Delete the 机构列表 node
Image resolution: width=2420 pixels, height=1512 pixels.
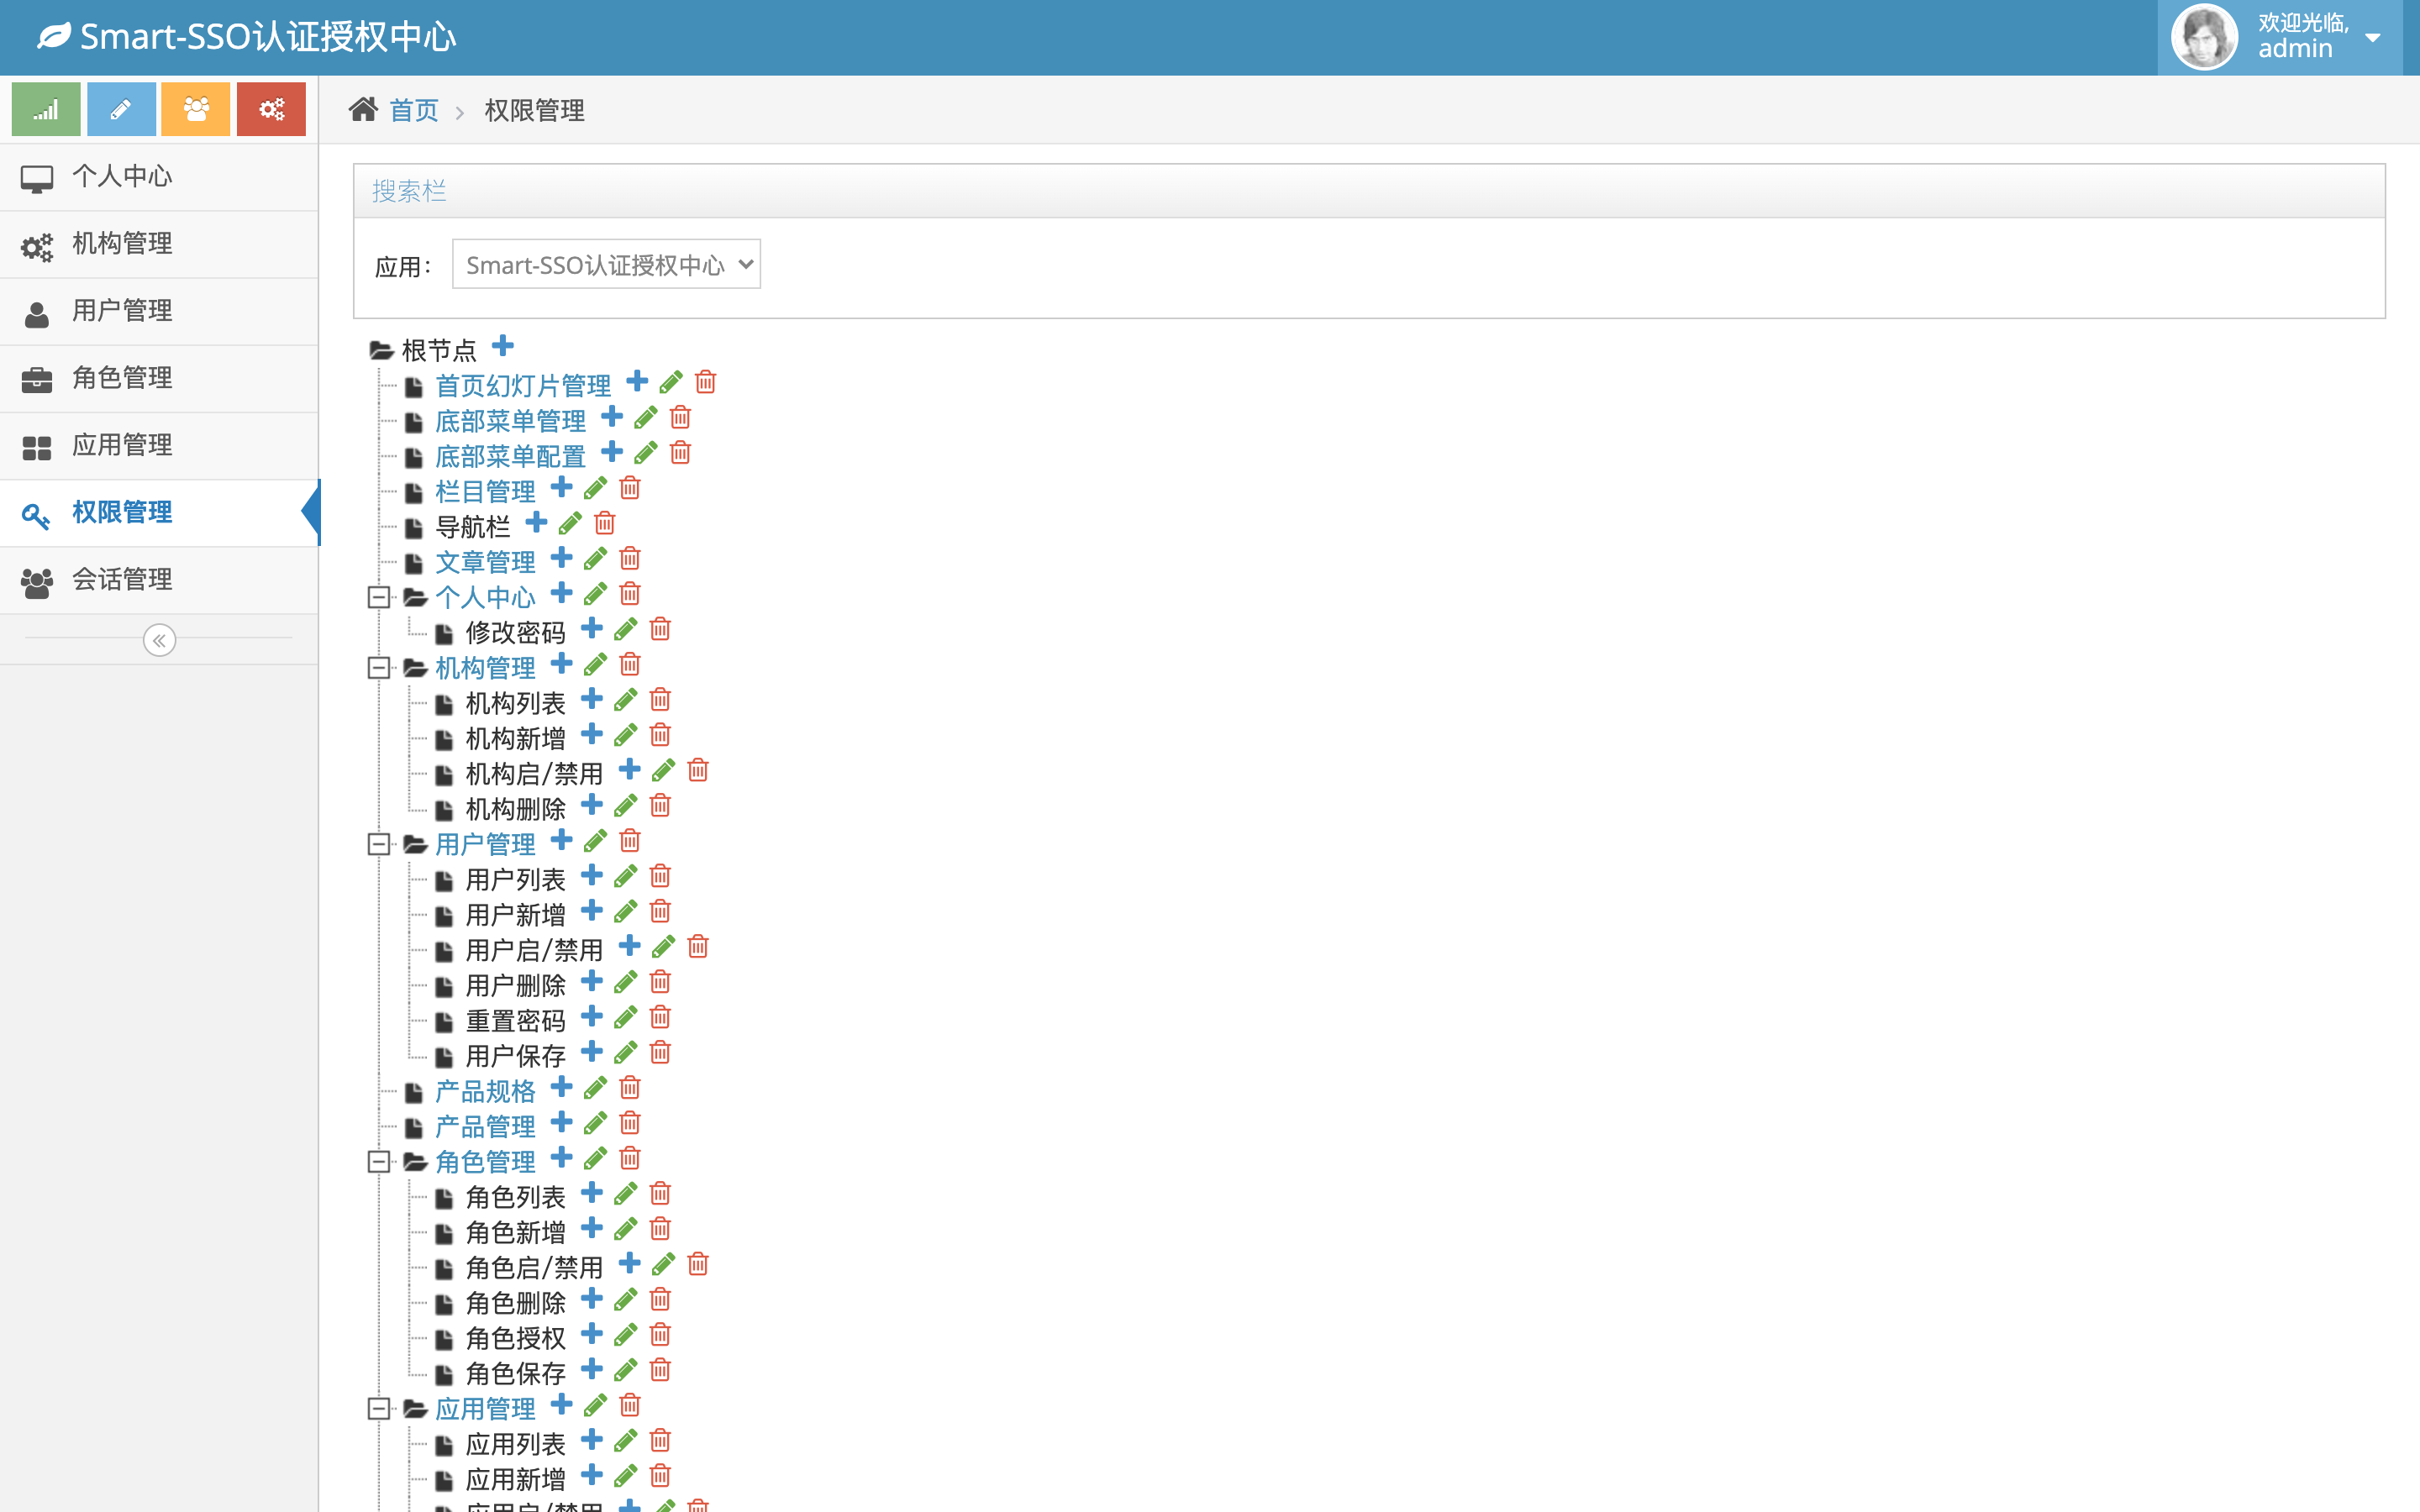[x=660, y=699]
